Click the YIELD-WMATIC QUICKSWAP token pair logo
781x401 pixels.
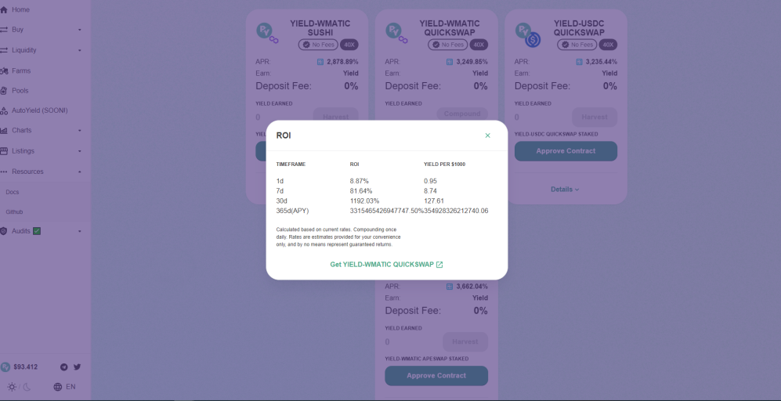pyautogui.click(x=397, y=33)
